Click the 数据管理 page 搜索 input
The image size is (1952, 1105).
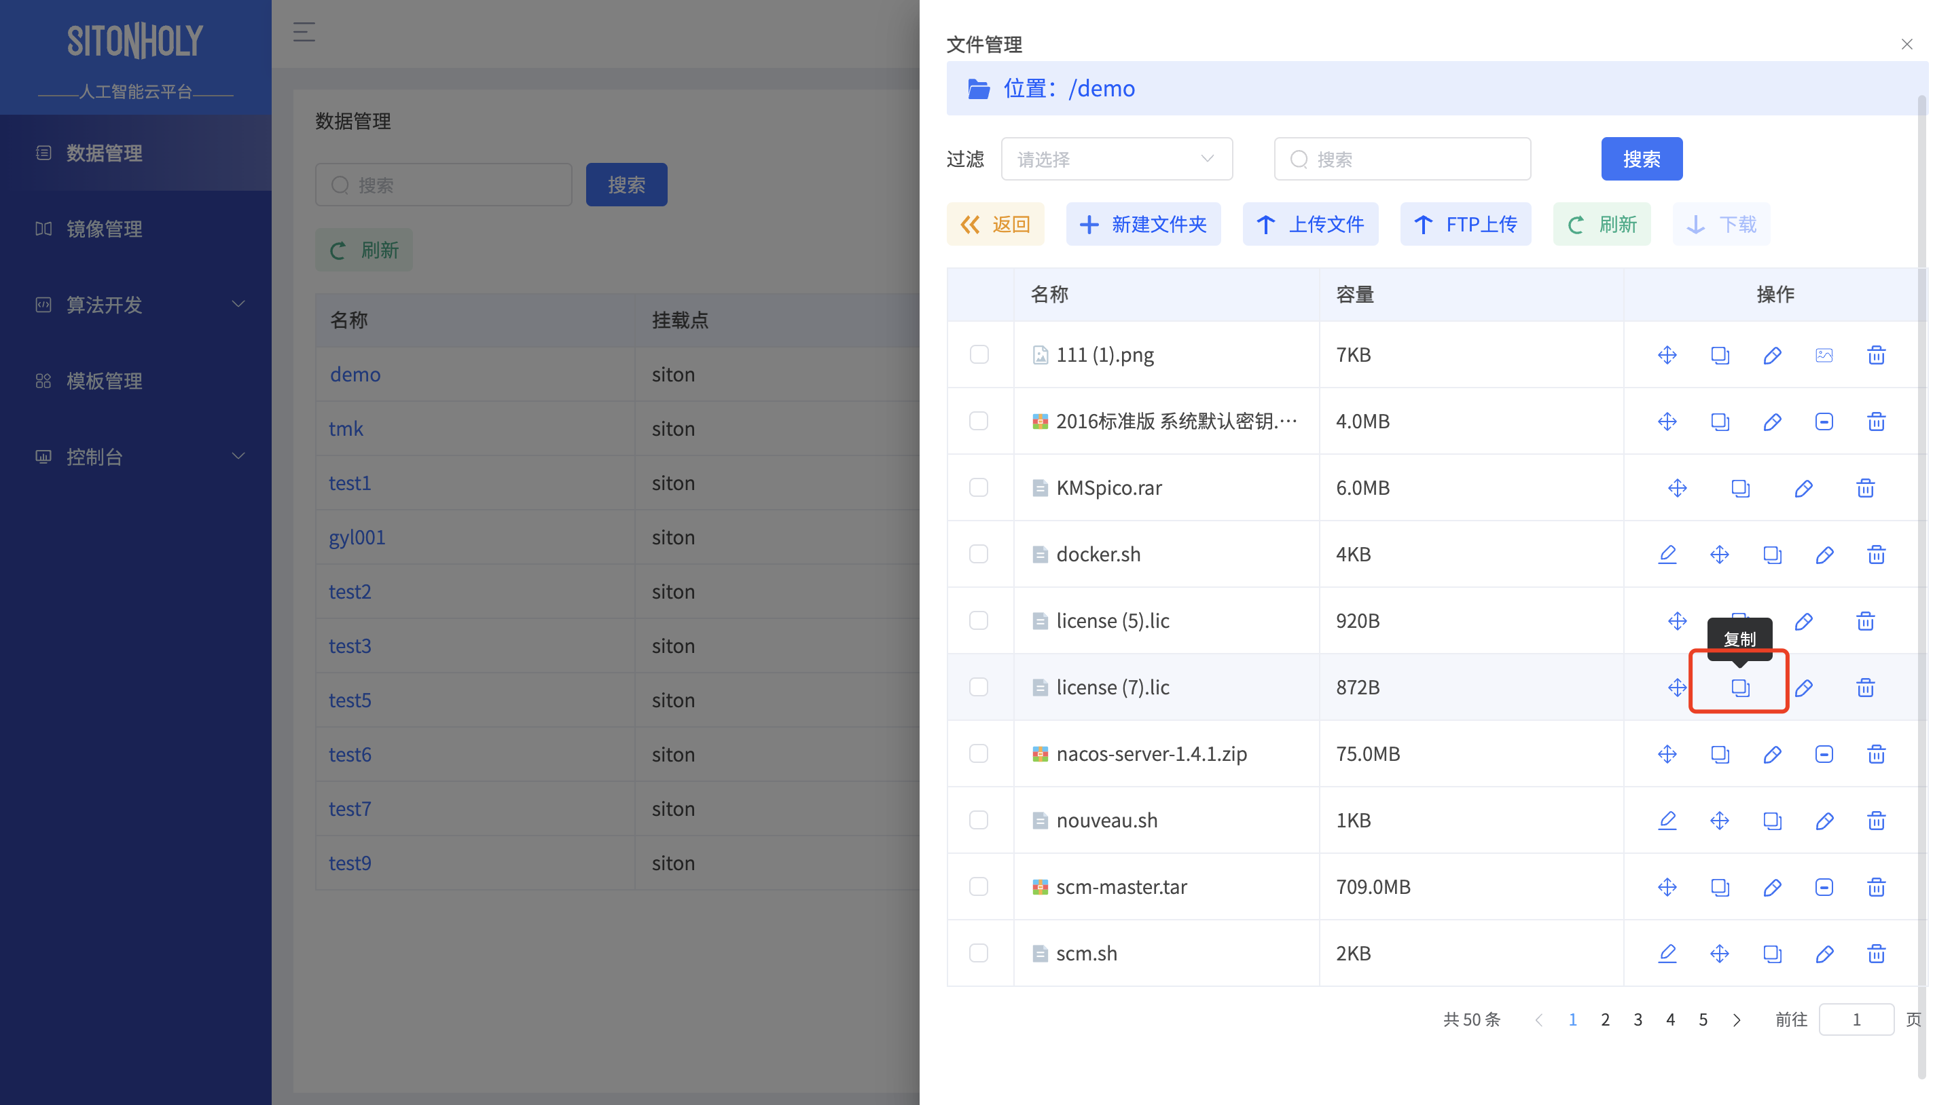click(444, 185)
